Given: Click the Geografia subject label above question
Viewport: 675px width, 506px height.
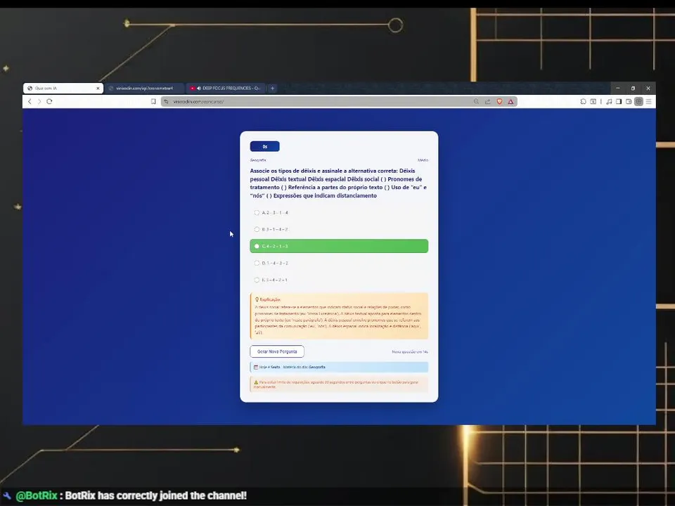Looking at the screenshot, I should click(x=258, y=160).
